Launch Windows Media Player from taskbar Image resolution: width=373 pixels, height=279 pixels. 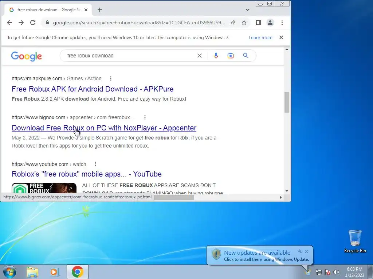[x=54, y=272]
